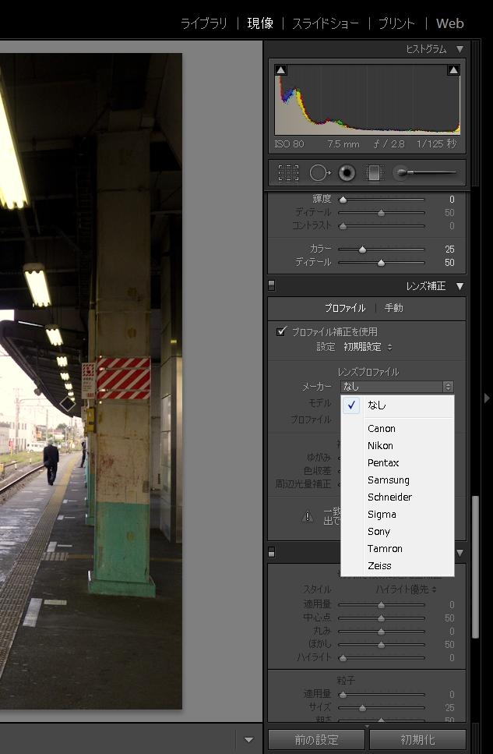Open the スライドショー module
493x754 pixels.
click(x=326, y=23)
